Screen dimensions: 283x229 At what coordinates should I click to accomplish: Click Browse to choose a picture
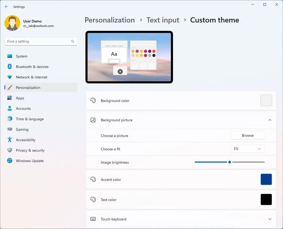[x=247, y=135]
